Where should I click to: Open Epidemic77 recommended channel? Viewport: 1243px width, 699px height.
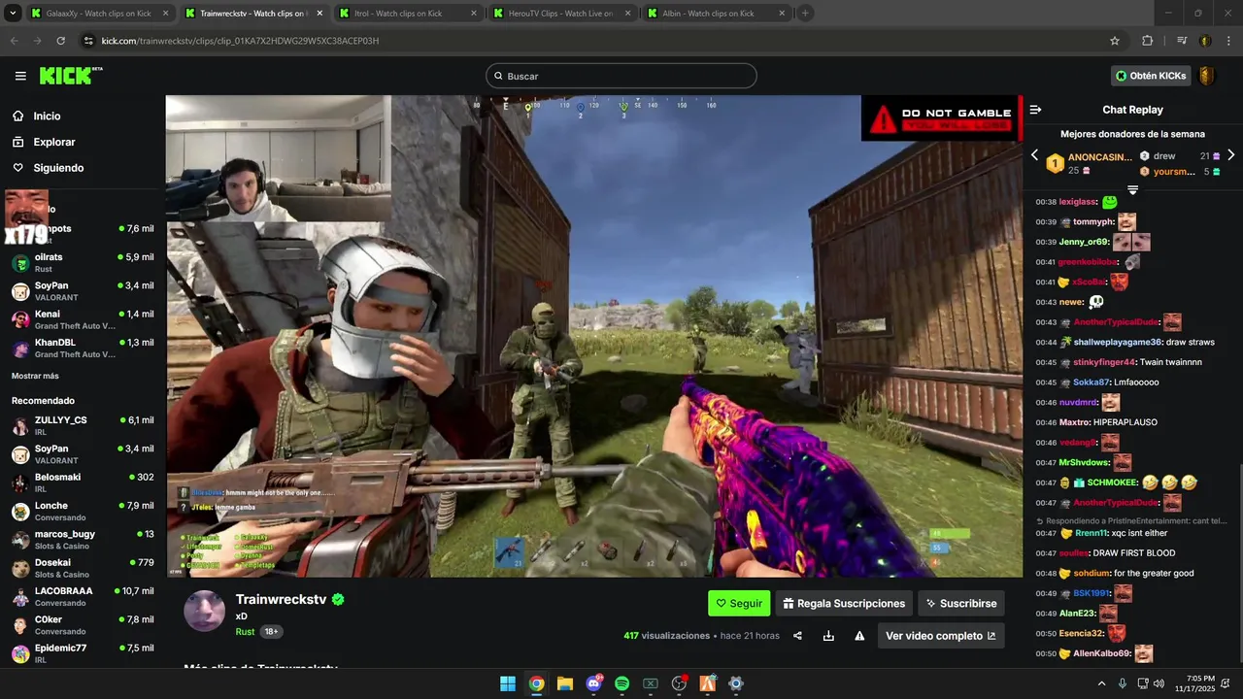pos(83,653)
